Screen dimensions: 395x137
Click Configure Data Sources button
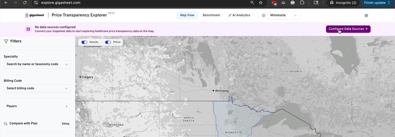click(x=348, y=29)
